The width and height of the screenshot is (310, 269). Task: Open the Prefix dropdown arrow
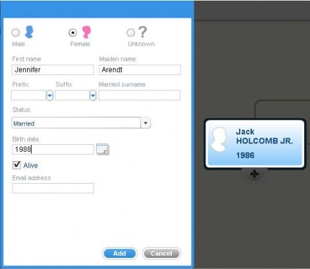[50, 95]
